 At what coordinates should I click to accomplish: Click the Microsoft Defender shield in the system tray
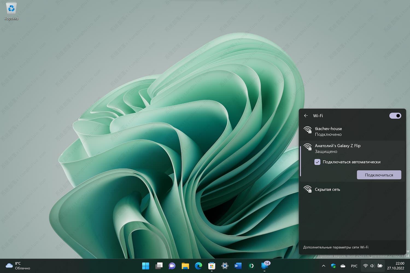click(333, 266)
